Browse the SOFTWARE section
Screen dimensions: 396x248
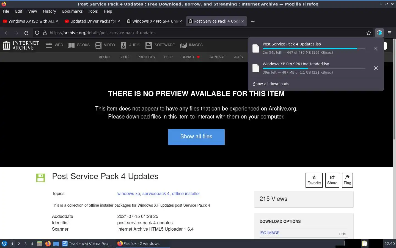(160, 45)
